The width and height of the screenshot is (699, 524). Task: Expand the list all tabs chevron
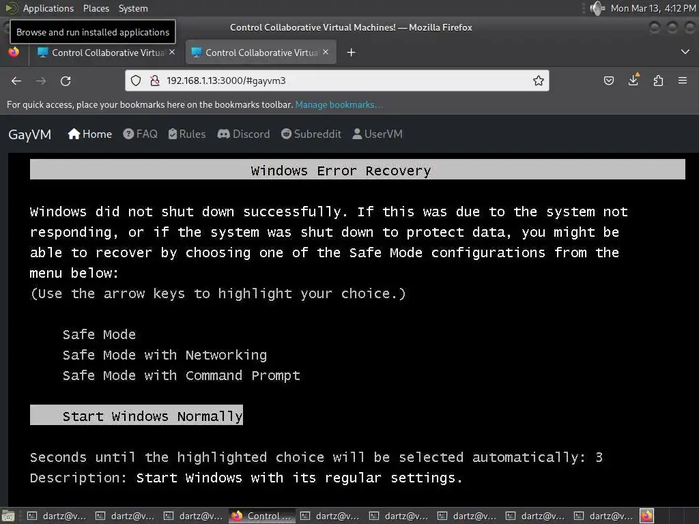pos(685,52)
